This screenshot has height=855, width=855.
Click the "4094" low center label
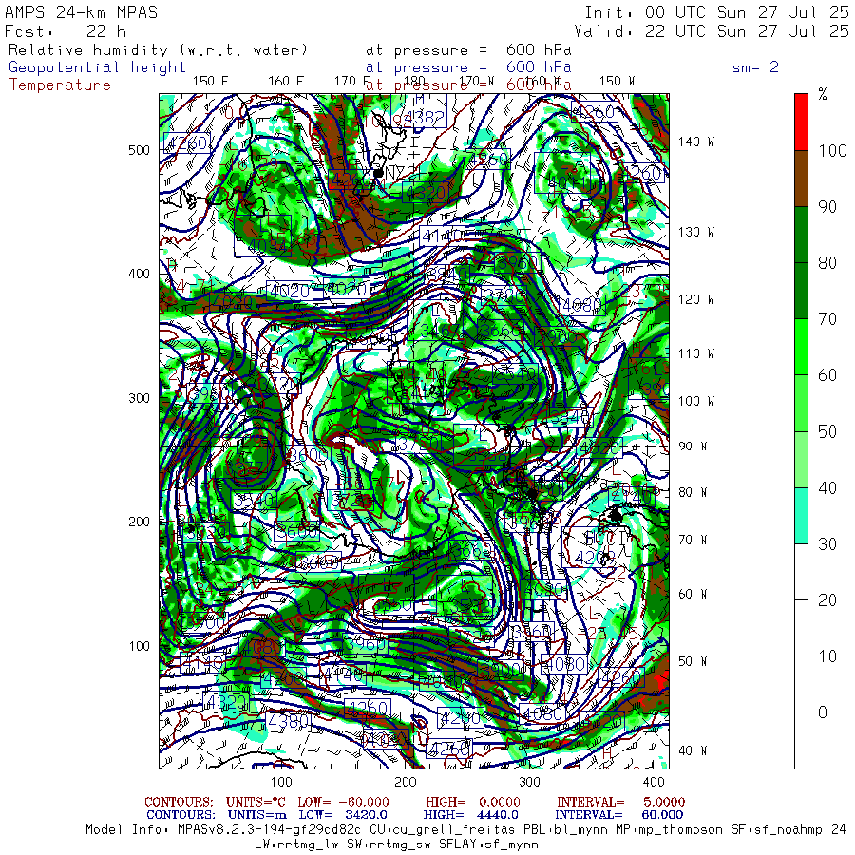click(267, 246)
